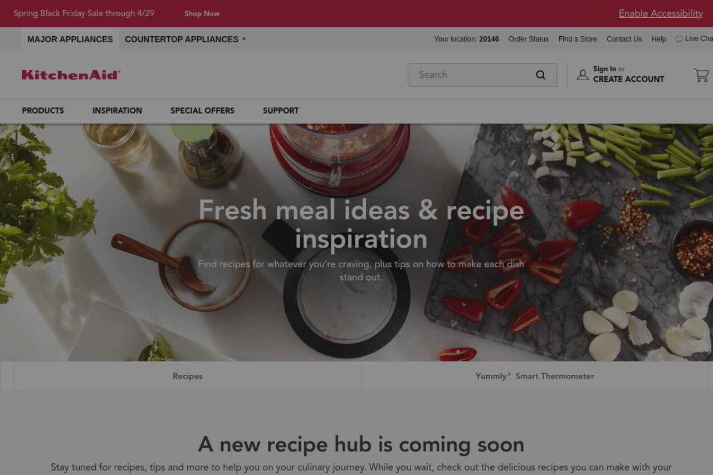This screenshot has width=713, height=475.
Task: Select the Major Appliances tab
Action: click(x=70, y=39)
